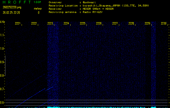Click the 2225 time marker
Screen dimensions: 170x108
[83, 24]
